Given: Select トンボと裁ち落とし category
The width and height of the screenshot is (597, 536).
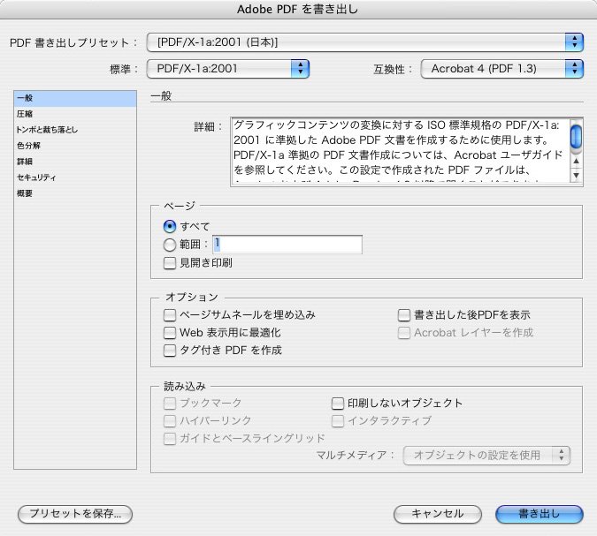Looking at the screenshot, I should (x=75, y=130).
